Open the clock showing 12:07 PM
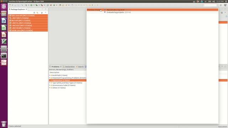The image size is (228, 128). click(x=220, y=1)
